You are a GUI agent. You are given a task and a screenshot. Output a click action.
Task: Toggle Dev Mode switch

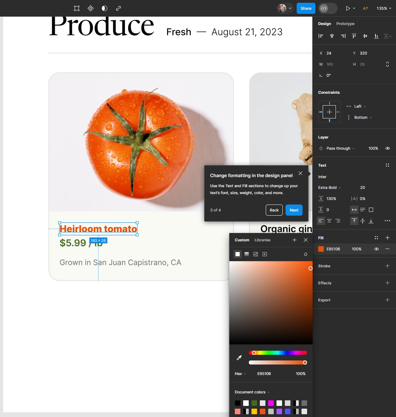328,8
